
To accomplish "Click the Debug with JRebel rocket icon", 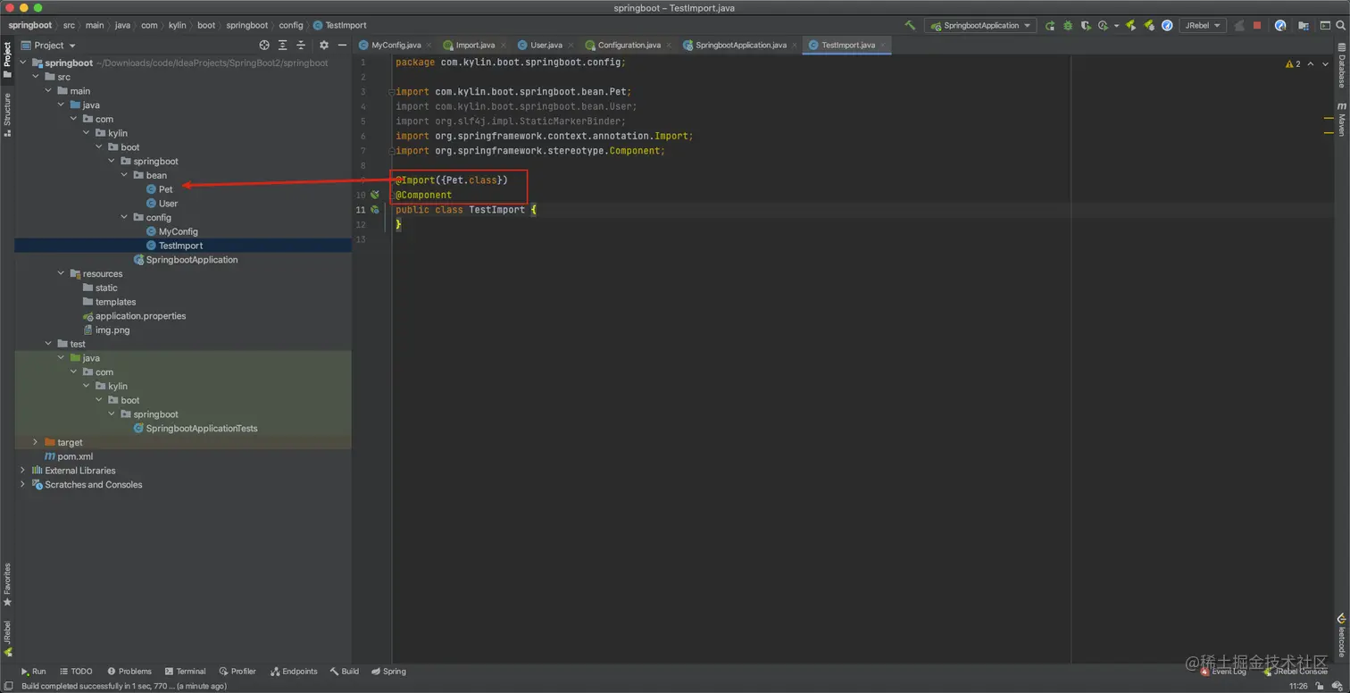I will point(1149,25).
